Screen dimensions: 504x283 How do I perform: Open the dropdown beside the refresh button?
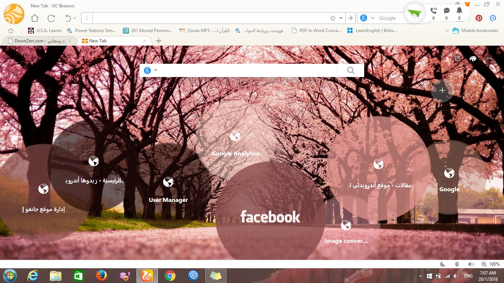(75, 18)
